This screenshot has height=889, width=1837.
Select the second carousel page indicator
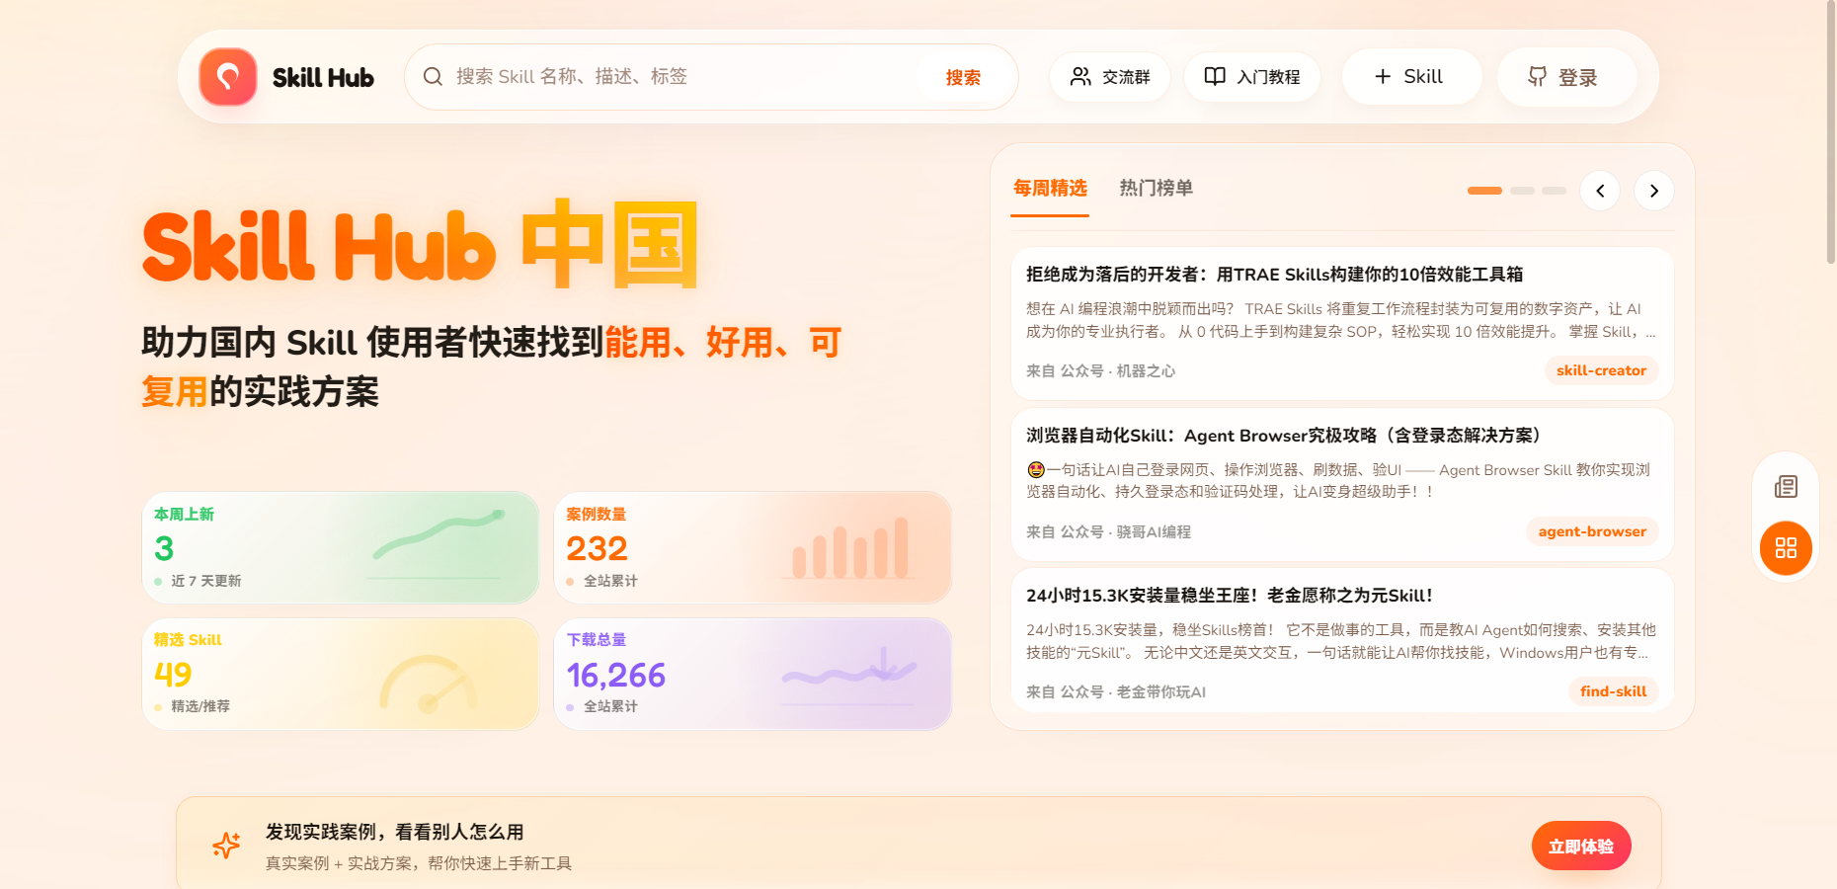pos(1523,191)
